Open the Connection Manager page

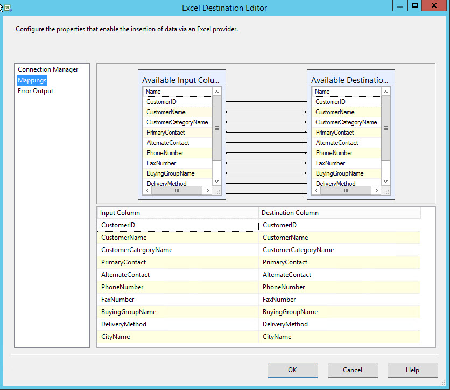coord(48,69)
